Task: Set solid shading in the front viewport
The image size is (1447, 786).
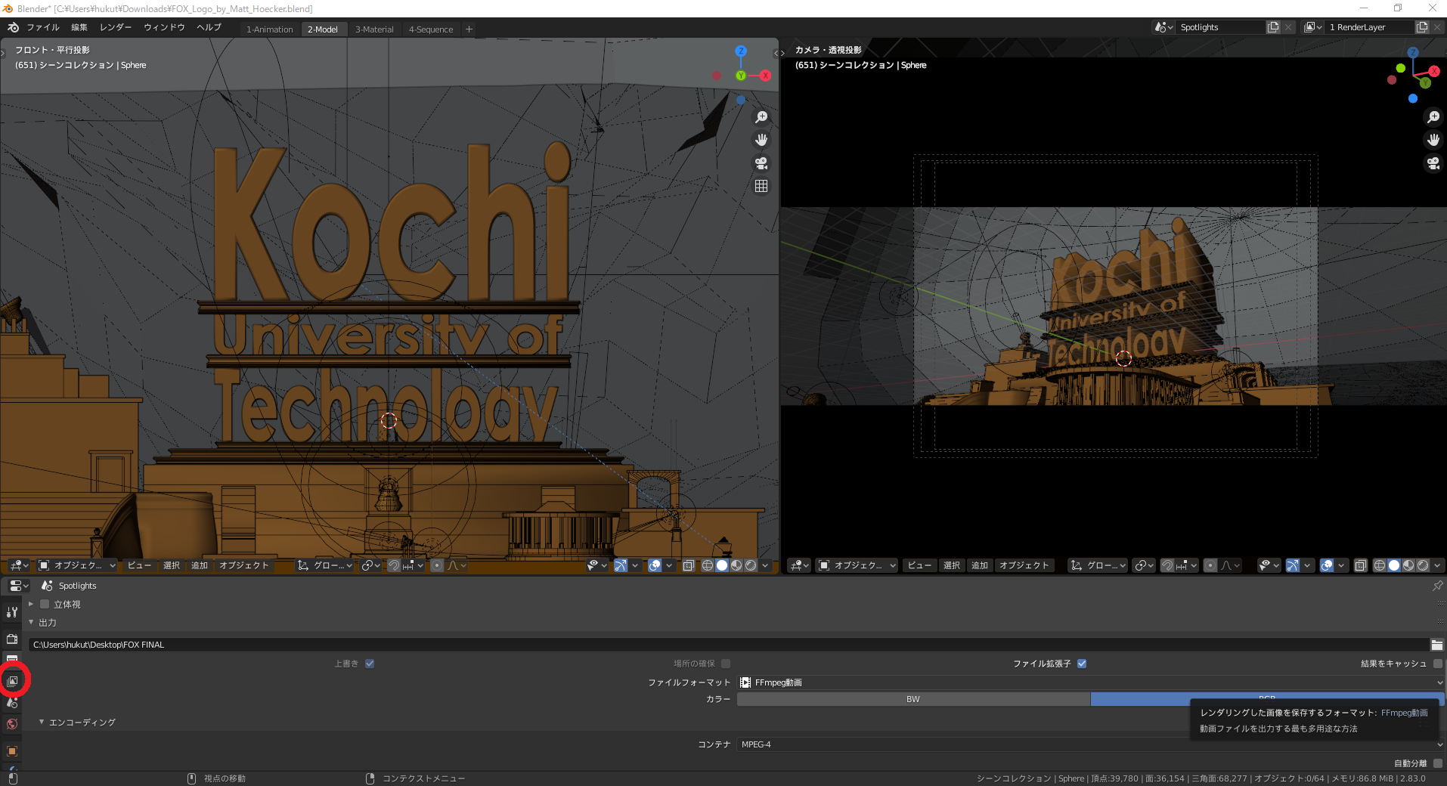Action: (x=722, y=565)
